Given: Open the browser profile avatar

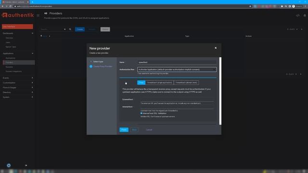Looking at the screenshot, I should click(294, 6).
